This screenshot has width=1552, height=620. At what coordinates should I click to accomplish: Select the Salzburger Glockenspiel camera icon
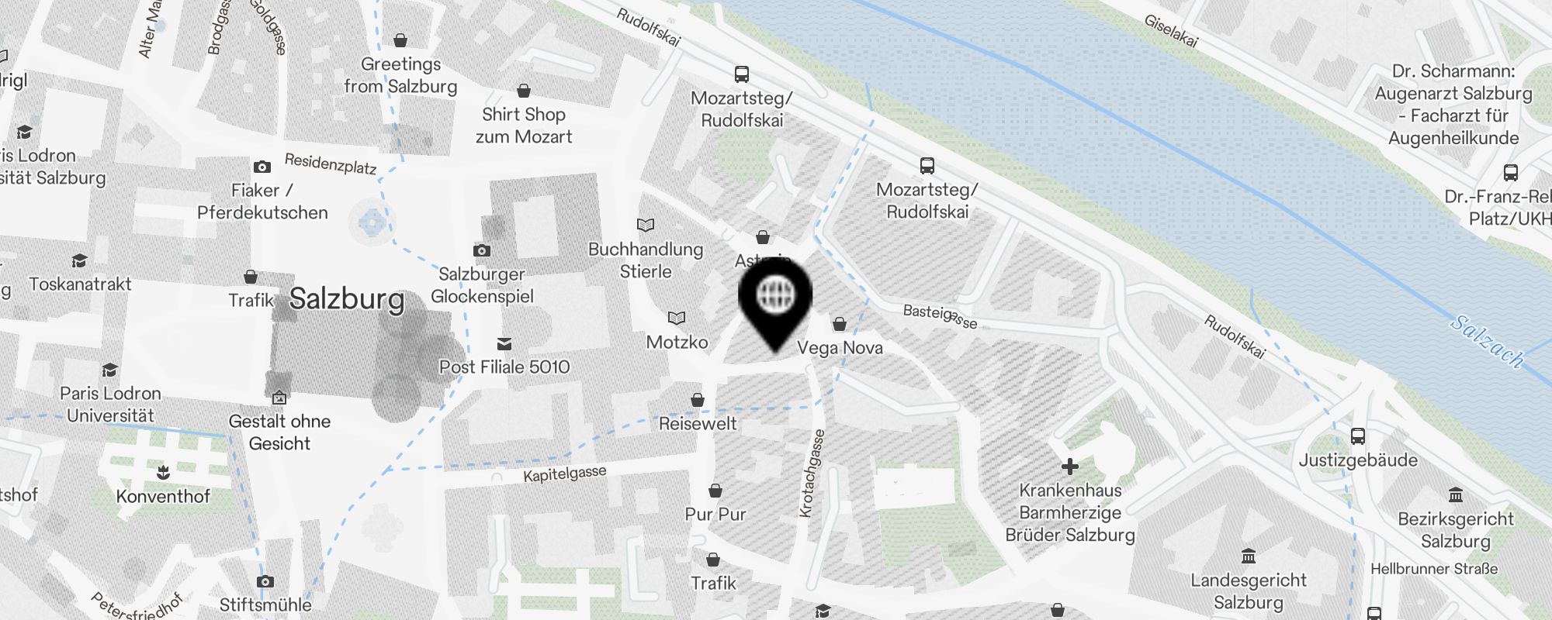[x=482, y=250]
